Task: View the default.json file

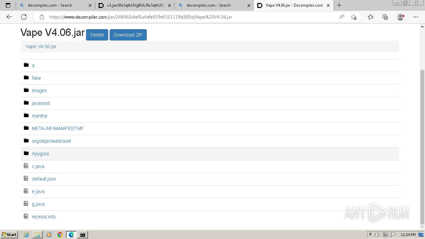Action: 44,179
